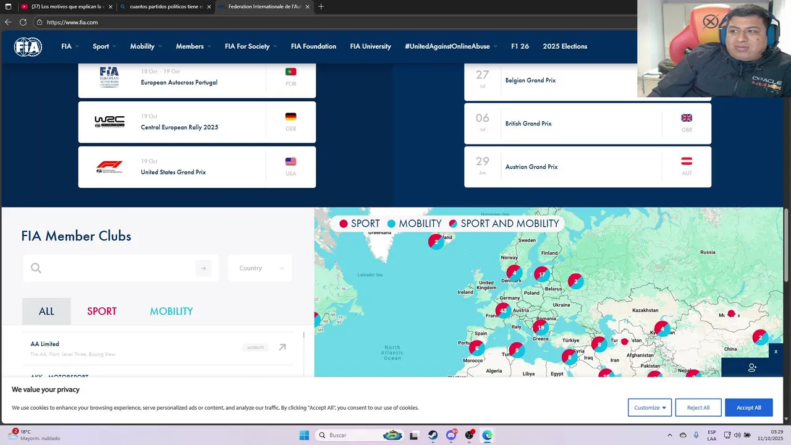The width and height of the screenshot is (791, 445).
Task: Open the F1 26 nav item
Action: (x=520, y=46)
